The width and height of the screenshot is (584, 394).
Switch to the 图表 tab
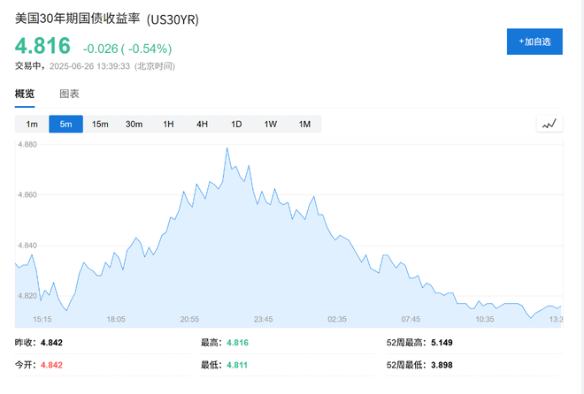coord(69,94)
